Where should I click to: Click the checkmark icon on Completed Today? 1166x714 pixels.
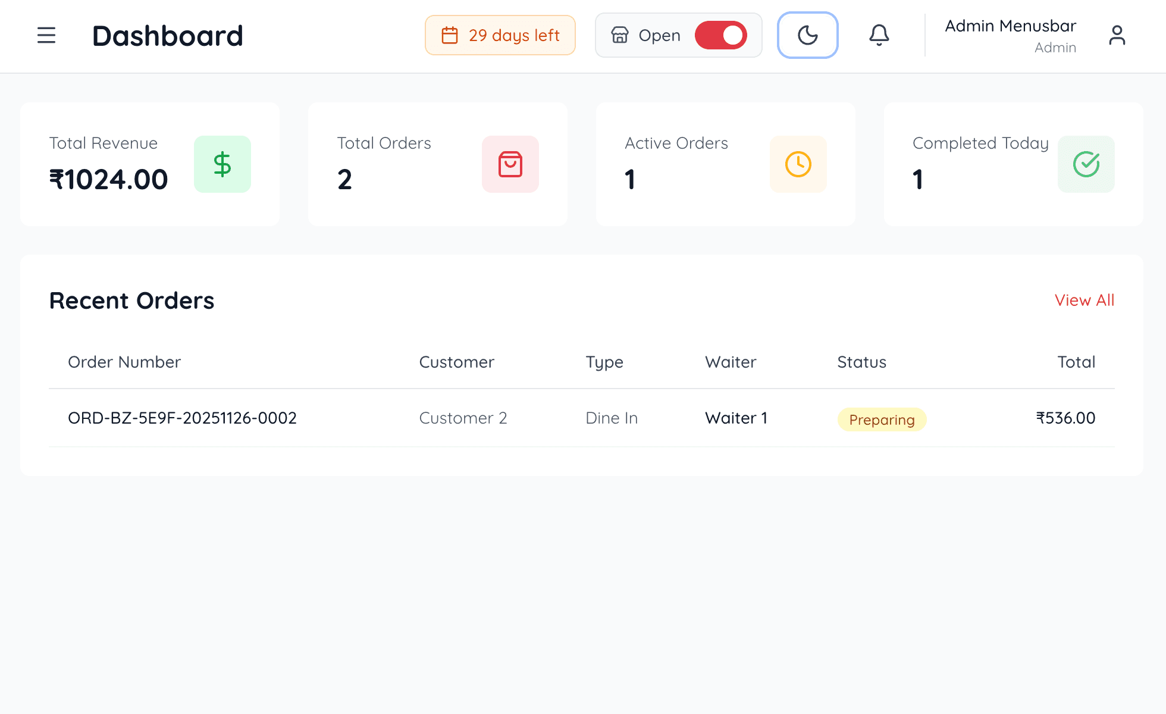[x=1086, y=164]
